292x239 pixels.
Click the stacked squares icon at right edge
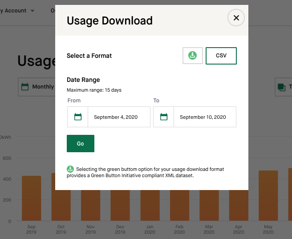click(281, 87)
